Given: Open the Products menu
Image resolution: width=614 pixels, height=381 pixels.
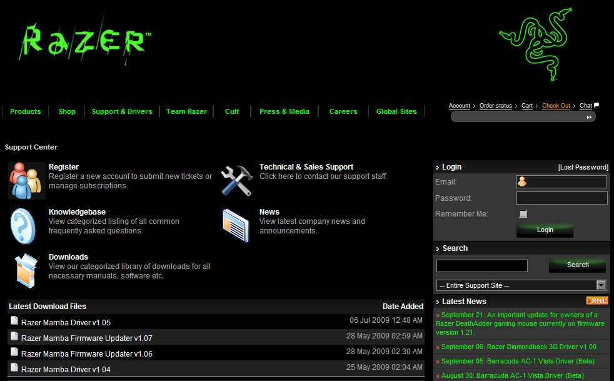Looking at the screenshot, I should [x=26, y=111].
